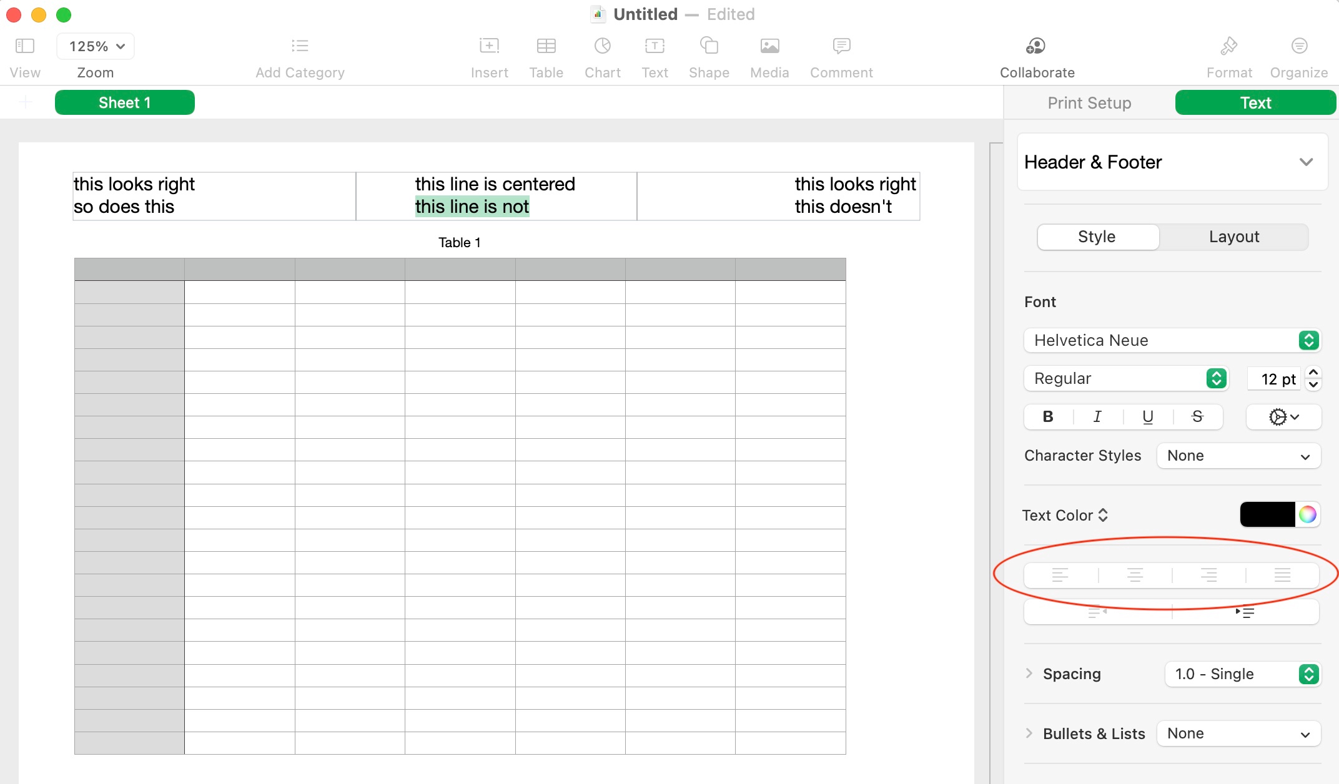This screenshot has height=784, width=1339.
Task: Add a Shape from toolbar
Action: pyautogui.click(x=709, y=46)
